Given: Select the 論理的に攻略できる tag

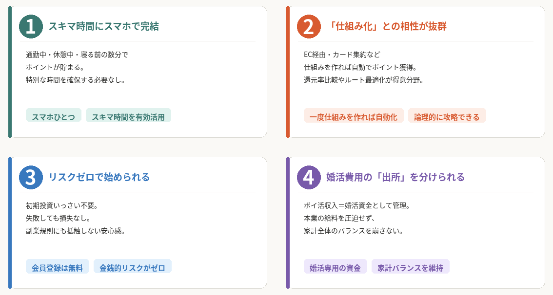Looking at the screenshot, I should pyautogui.click(x=447, y=116).
